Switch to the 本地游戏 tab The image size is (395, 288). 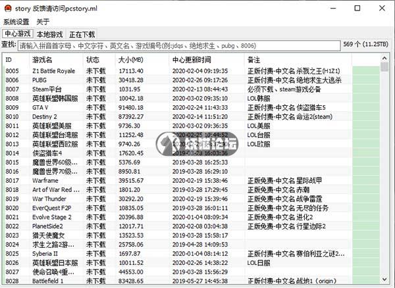point(49,34)
